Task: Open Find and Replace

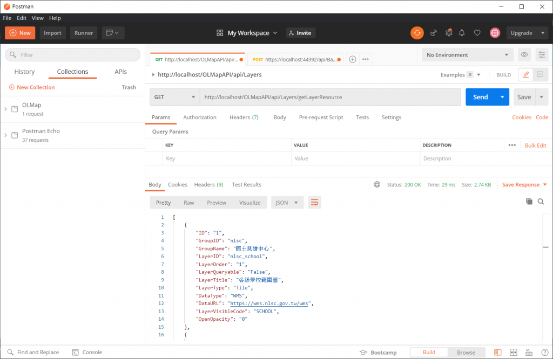Action: (33, 352)
